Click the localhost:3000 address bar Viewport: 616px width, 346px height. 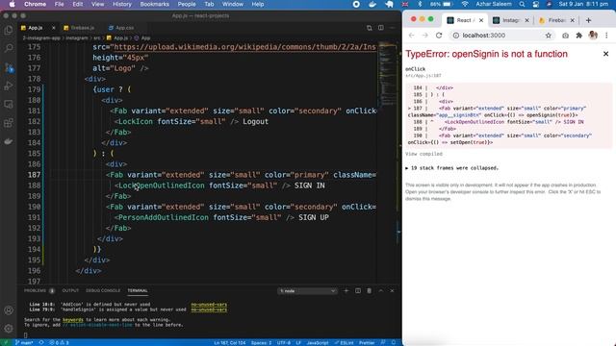pyautogui.click(x=502, y=36)
